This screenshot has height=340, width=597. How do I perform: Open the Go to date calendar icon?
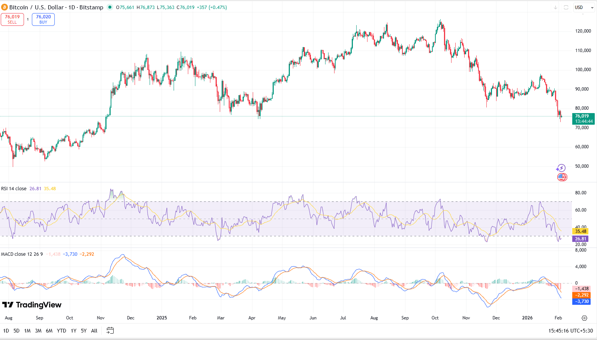point(110,330)
